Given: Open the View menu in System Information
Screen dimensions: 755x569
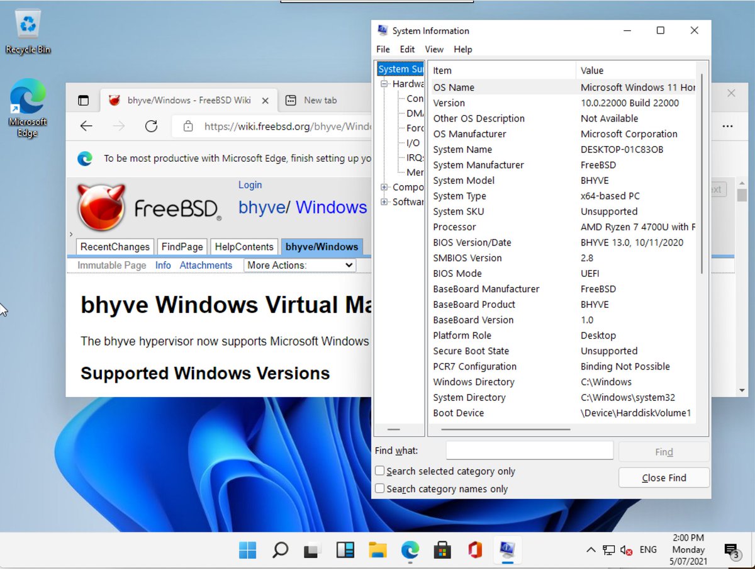Looking at the screenshot, I should coord(434,49).
